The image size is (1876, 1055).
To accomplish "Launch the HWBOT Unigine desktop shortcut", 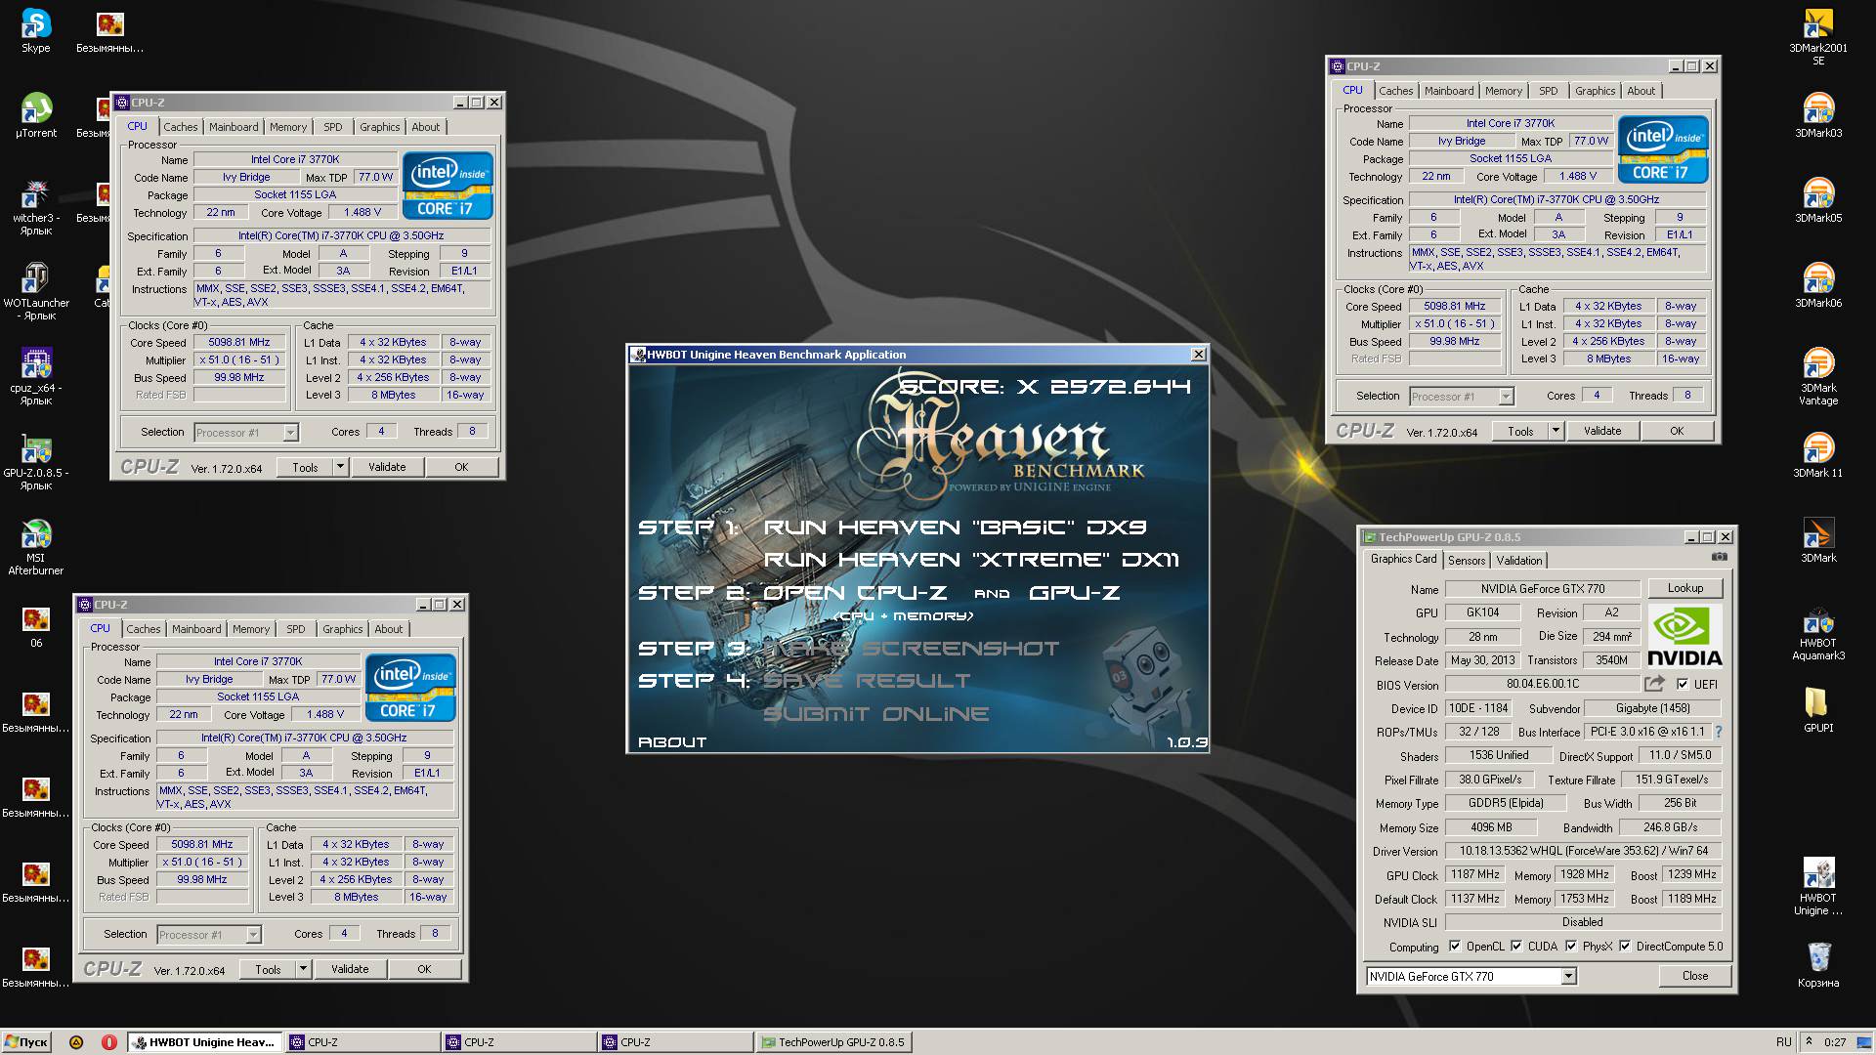I will (1817, 886).
